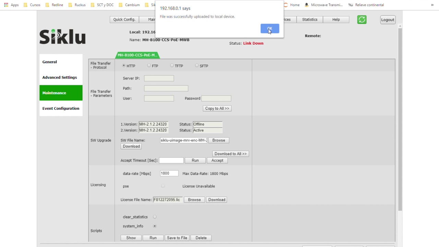
Task: Select the clear_statistics script radio button
Action: coord(155,217)
